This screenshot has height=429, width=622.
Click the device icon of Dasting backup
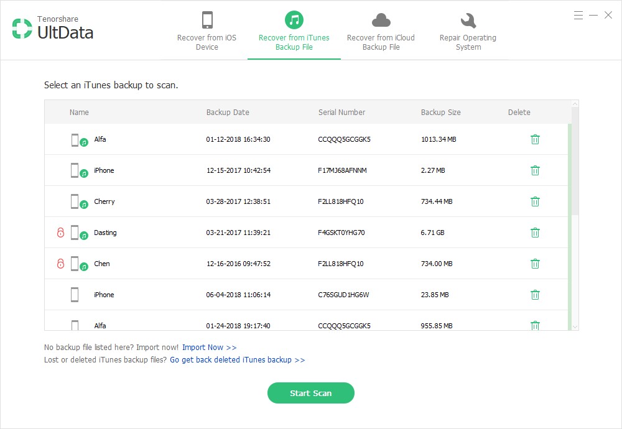(79, 233)
